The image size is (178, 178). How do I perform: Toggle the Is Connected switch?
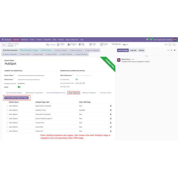click(77, 79)
